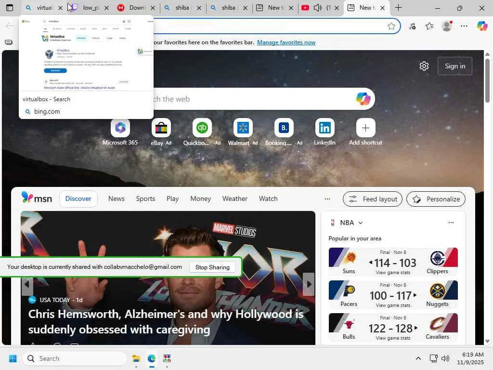Click the msn logo

coord(37,198)
